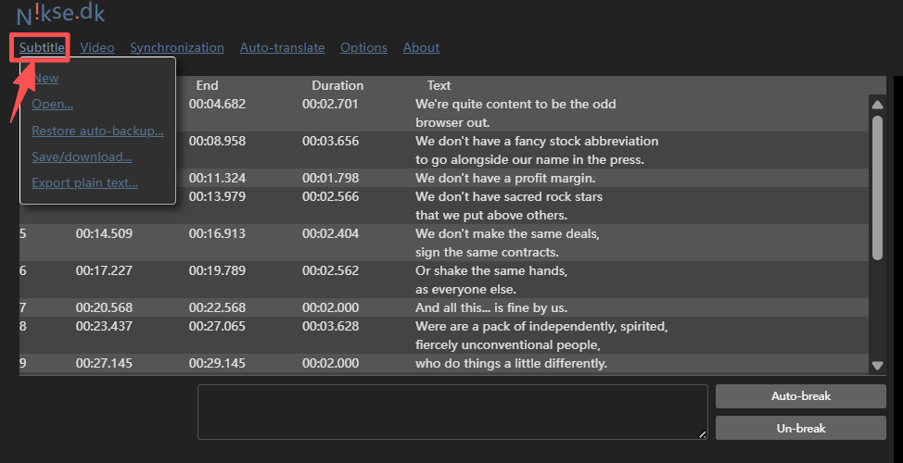Choose New from Subtitle dropdown
The image size is (903, 463).
click(x=45, y=79)
